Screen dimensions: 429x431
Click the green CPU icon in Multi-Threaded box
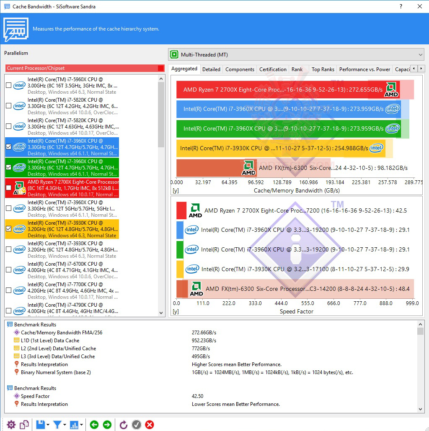[174, 54]
